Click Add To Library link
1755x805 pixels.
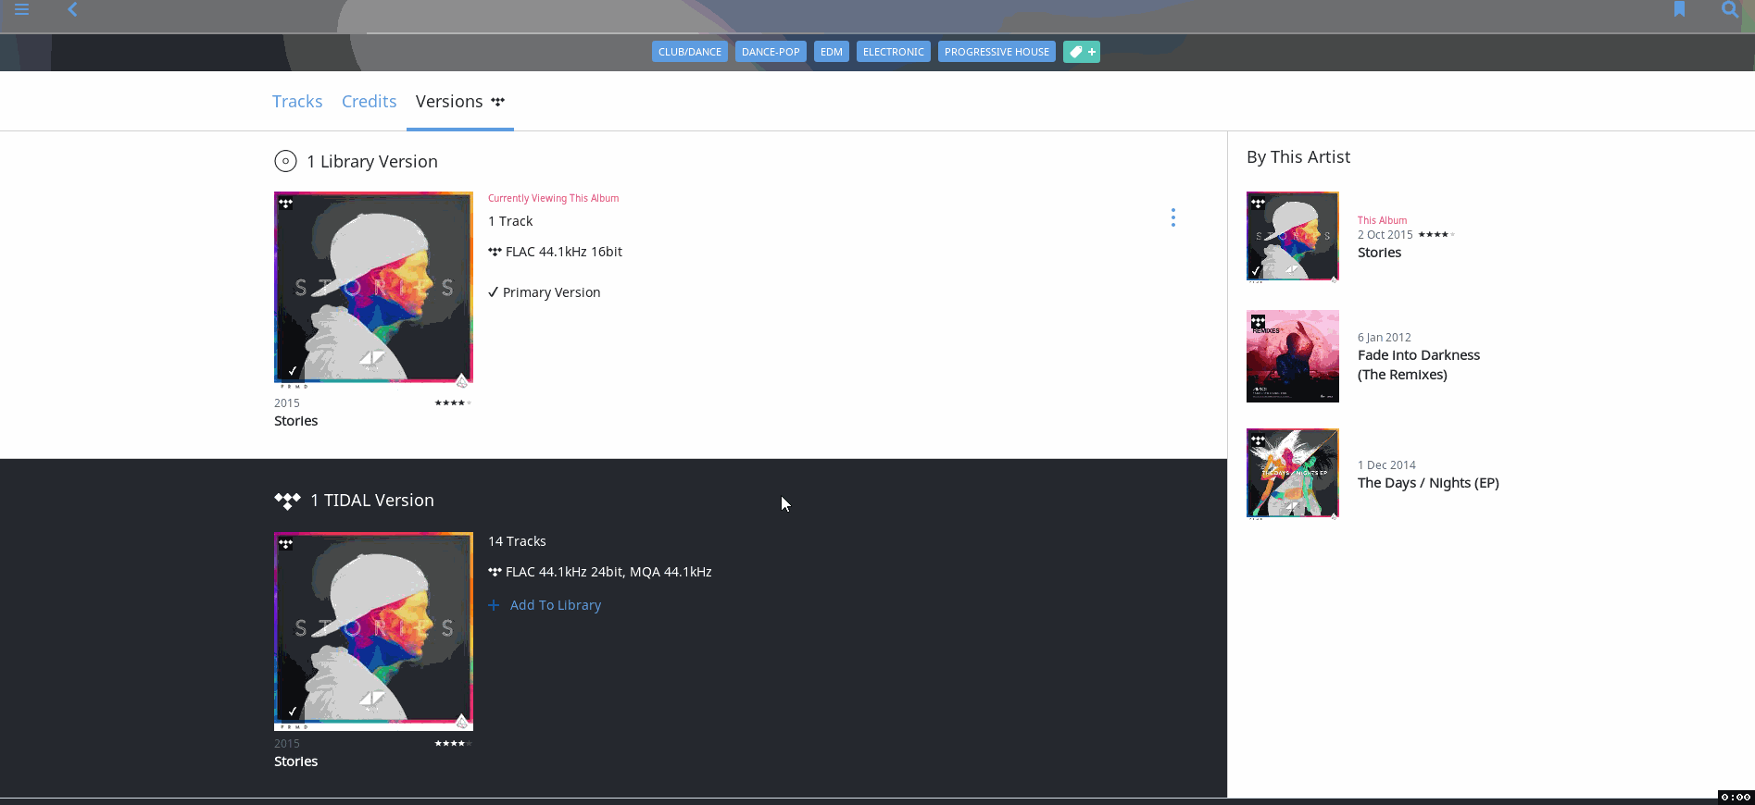556,605
